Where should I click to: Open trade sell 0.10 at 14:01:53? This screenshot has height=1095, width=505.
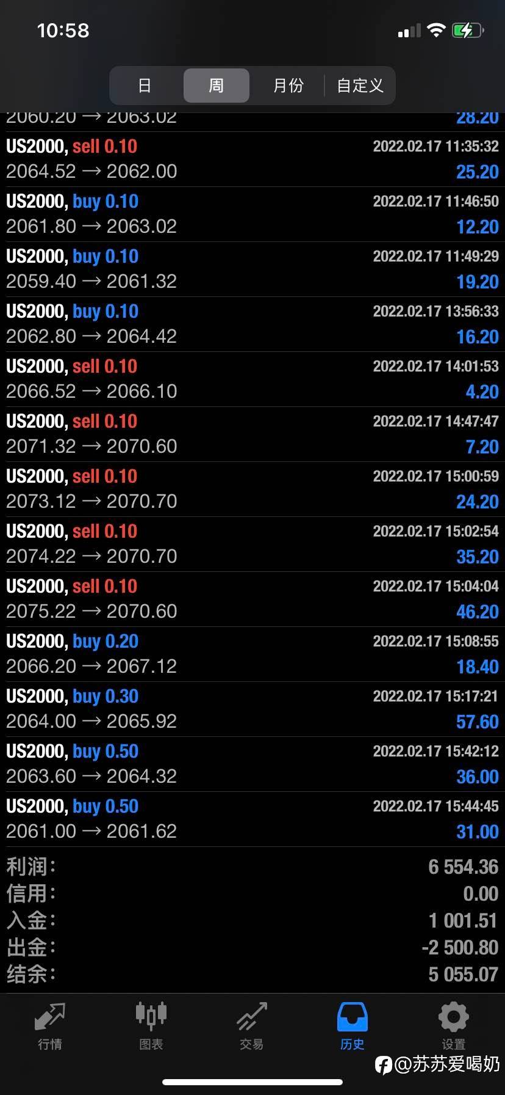point(253,379)
